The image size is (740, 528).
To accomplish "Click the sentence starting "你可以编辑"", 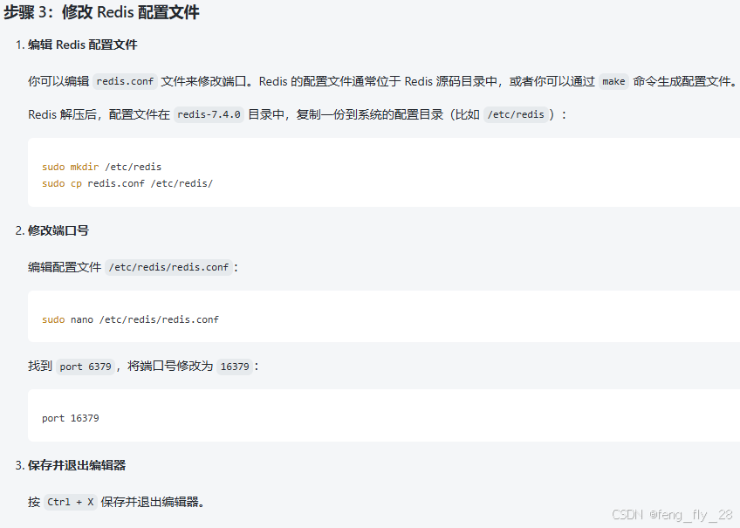I will coord(382,82).
